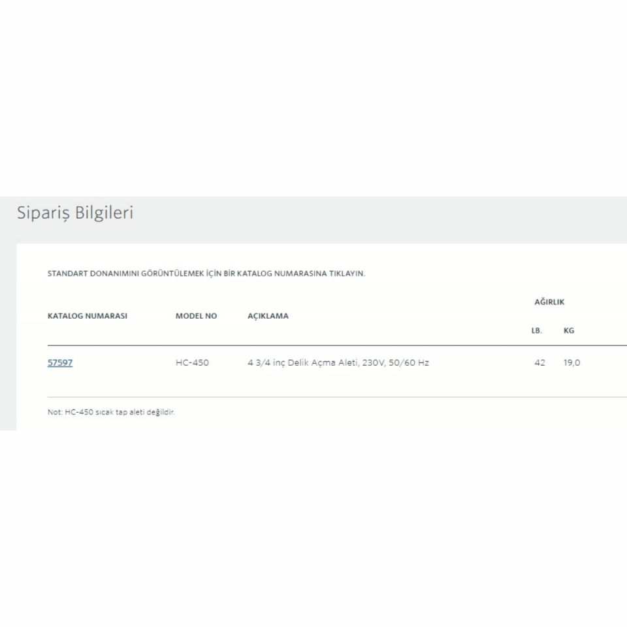Click the KATALOG NUMARASI column header

point(88,316)
